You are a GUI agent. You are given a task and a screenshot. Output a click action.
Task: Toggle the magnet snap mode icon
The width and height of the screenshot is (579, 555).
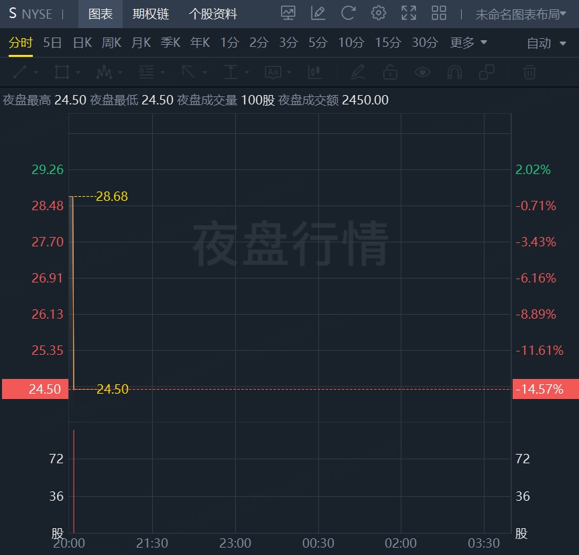coord(454,72)
